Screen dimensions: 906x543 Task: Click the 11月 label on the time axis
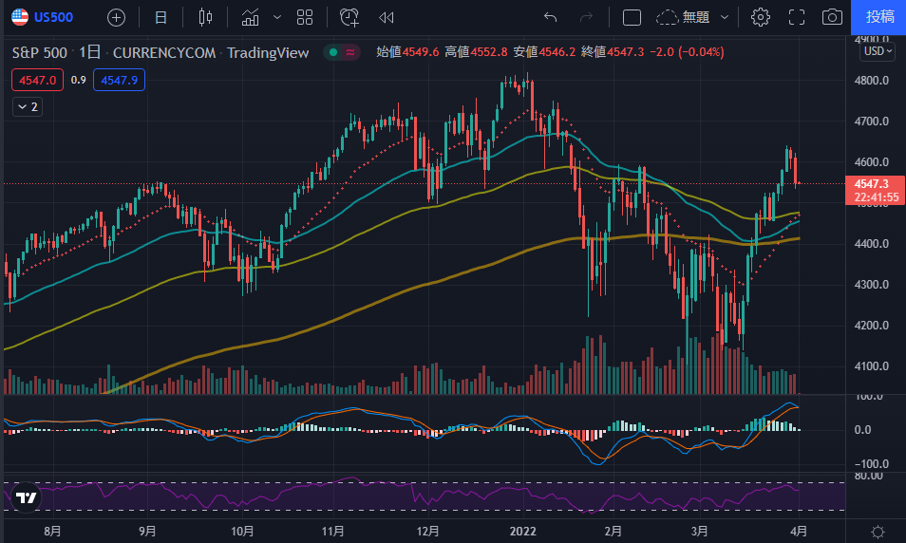(332, 532)
